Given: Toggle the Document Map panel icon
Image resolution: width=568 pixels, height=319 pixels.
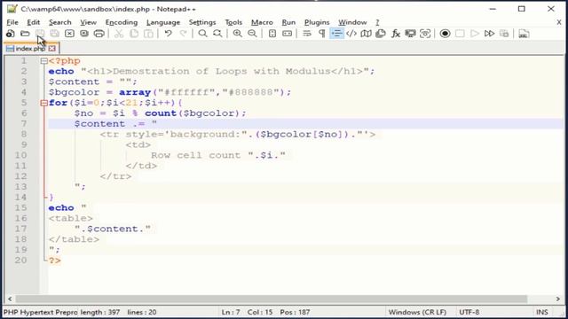Looking at the screenshot, I should pos(367,34).
